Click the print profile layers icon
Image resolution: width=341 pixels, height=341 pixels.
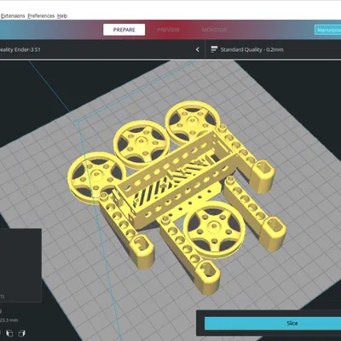coord(214,49)
